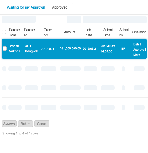Click Approve link in the Operation column
148x153 pixels.
139,50
